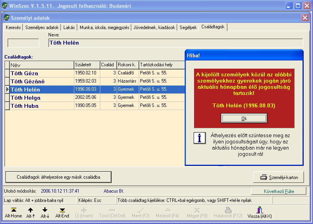This screenshot has width=313, height=224.
Task: Click the info icon in Hiba dialog
Action: click(x=199, y=138)
